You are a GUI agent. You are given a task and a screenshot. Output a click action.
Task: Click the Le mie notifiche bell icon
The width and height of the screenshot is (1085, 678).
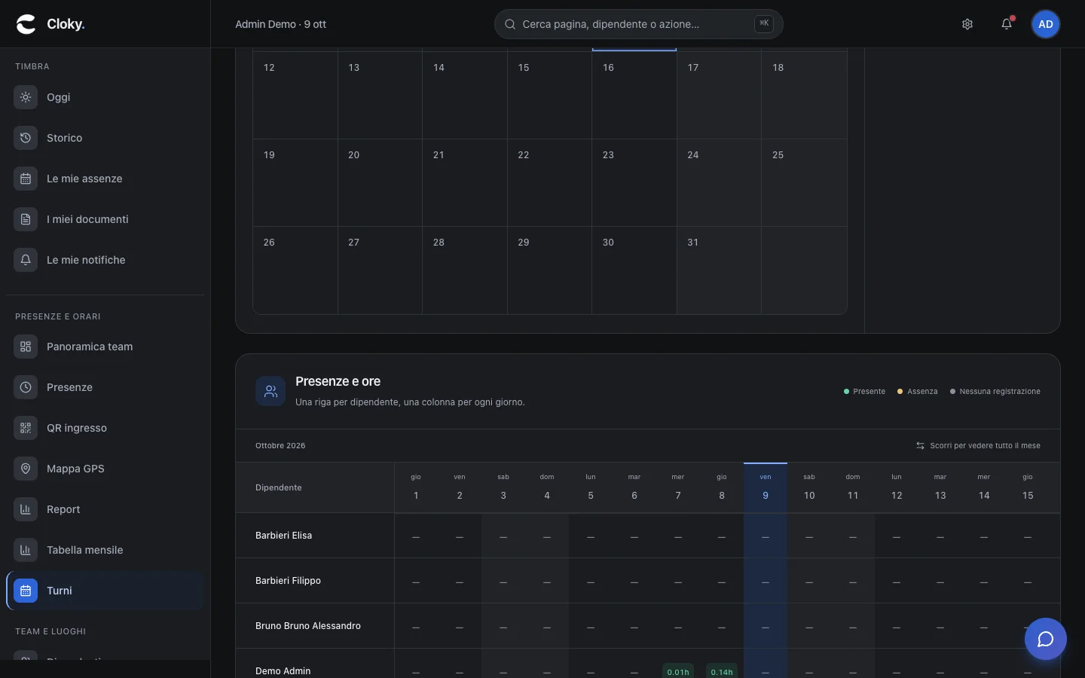[26, 260]
